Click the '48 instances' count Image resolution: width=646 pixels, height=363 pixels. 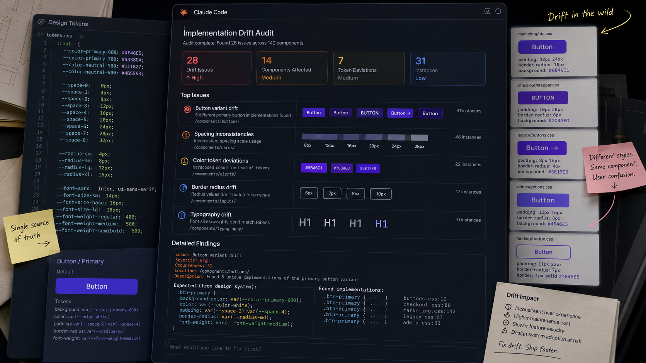point(468,137)
